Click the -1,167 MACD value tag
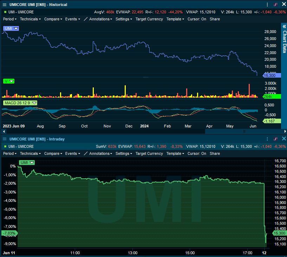287x257 pixels. coord(272,121)
